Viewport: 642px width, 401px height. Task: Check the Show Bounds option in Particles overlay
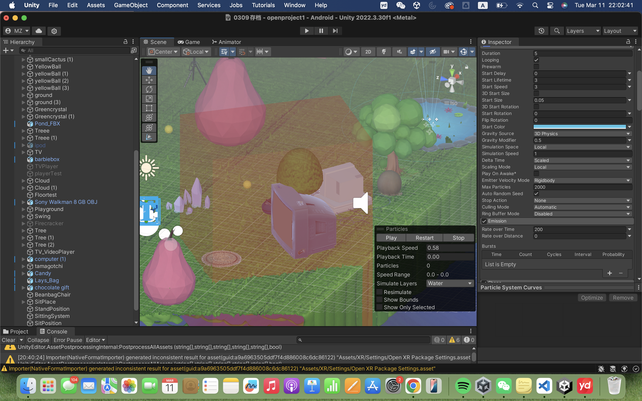[x=380, y=300]
